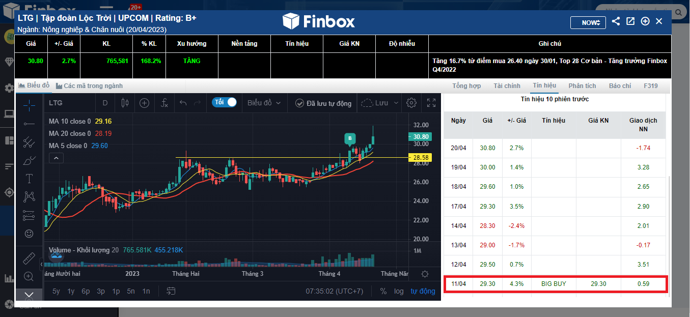Select the crosshair cursor tool

[29, 104]
